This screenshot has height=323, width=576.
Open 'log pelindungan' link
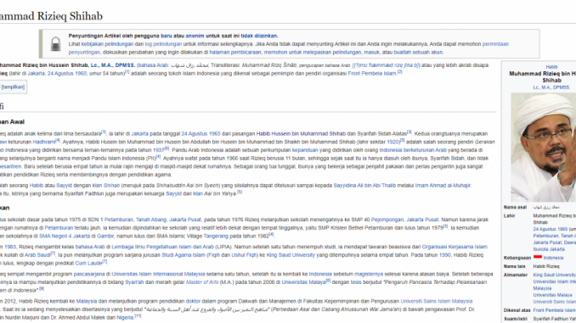click(x=163, y=44)
